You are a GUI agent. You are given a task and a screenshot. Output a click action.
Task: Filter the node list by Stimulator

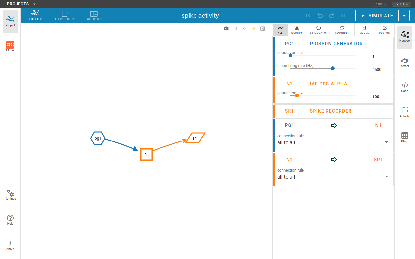[319, 30]
